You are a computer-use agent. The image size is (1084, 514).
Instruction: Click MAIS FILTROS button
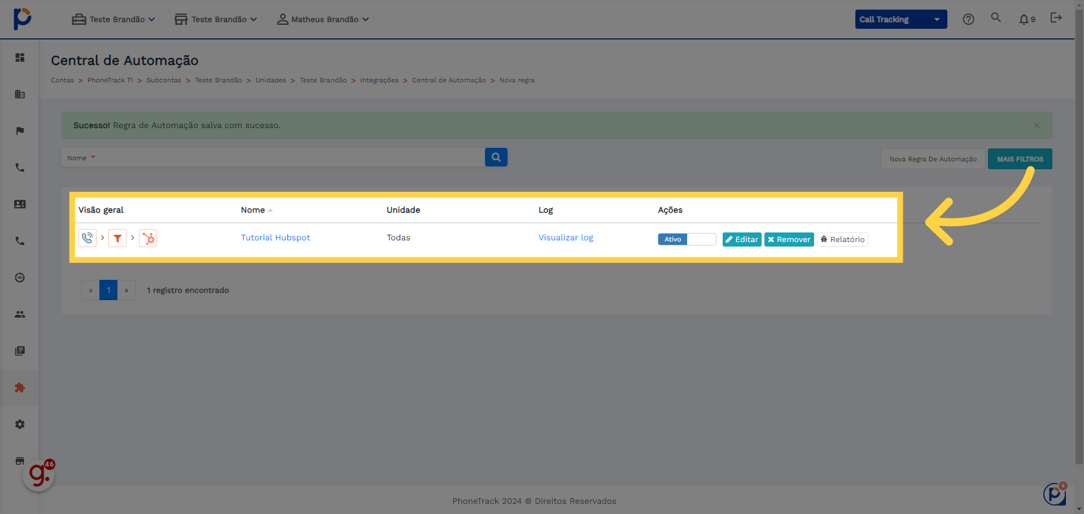1020,159
